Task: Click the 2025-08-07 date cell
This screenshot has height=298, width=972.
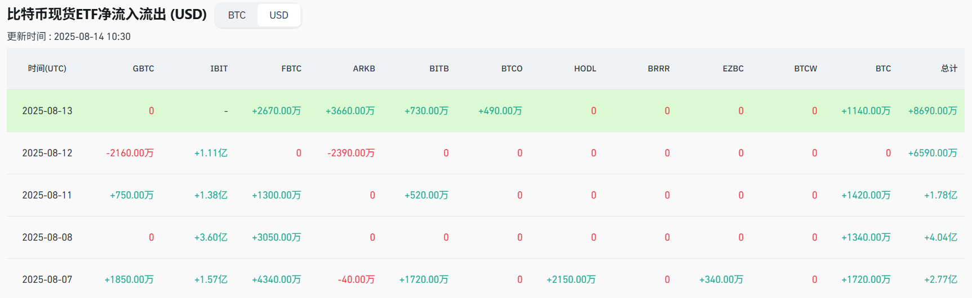Action: point(47,279)
